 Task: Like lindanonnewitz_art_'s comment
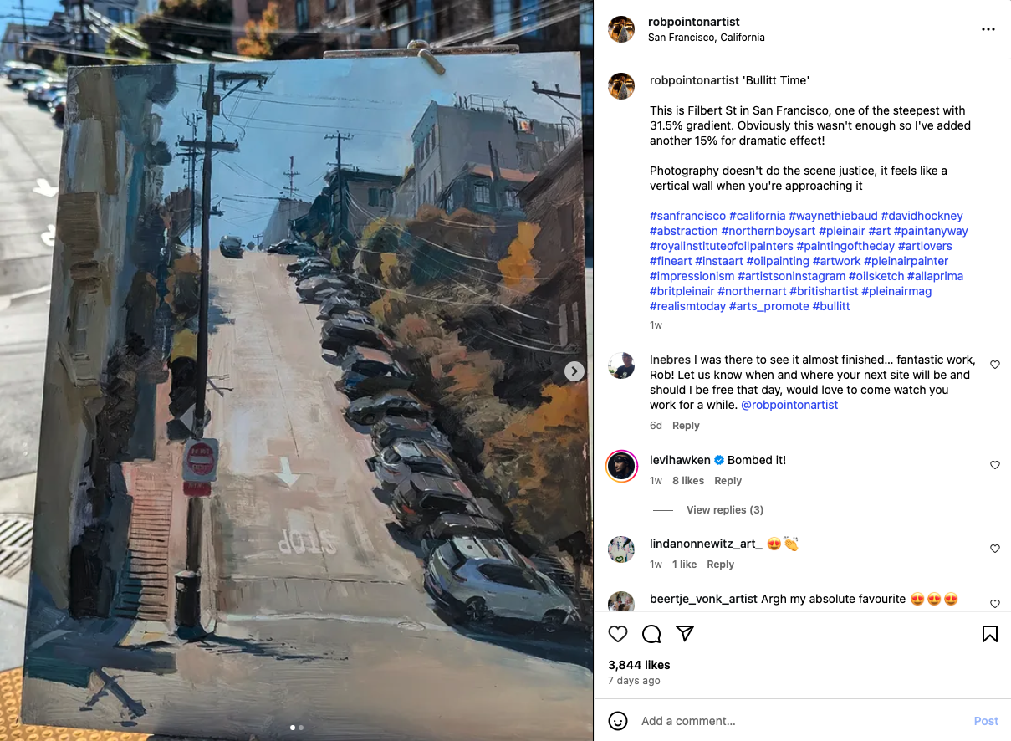(995, 549)
